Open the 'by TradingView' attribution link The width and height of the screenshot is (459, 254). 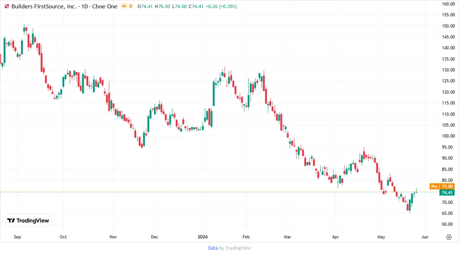[x=235, y=248]
